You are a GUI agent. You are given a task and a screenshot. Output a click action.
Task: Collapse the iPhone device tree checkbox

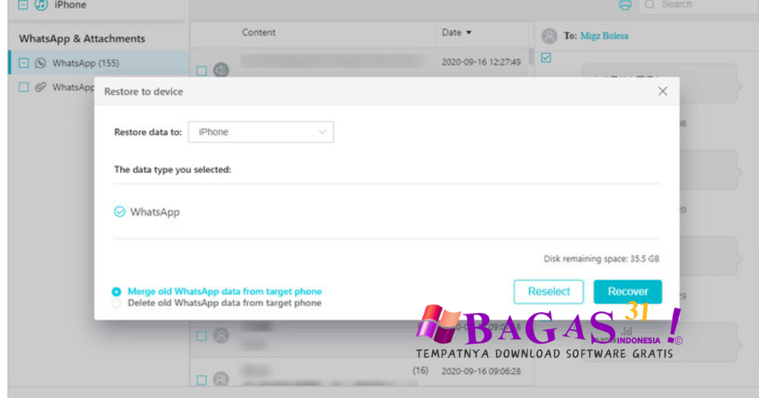click(23, 5)
